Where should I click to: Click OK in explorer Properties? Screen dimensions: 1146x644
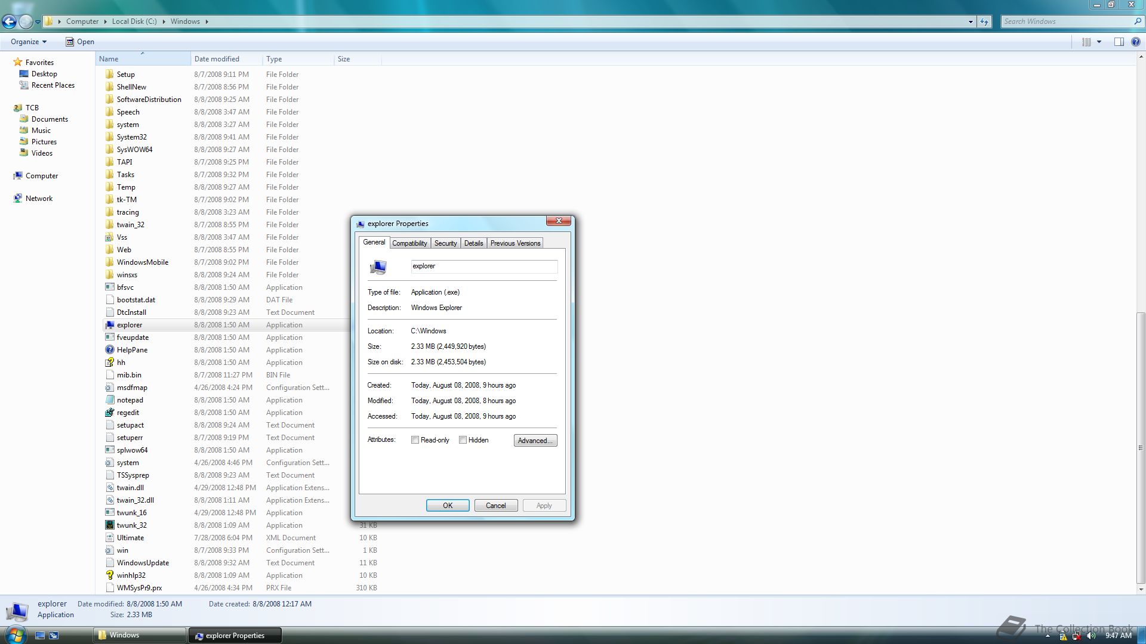(x=448, y=506)
